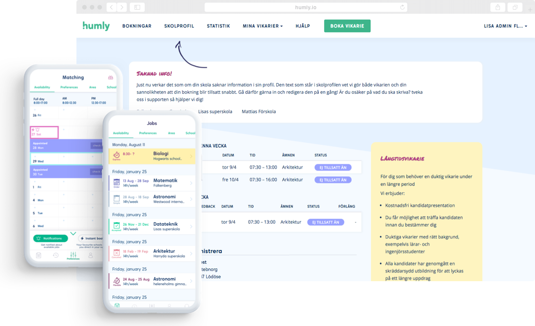Click the browser share icon

(x=498, y=7)
